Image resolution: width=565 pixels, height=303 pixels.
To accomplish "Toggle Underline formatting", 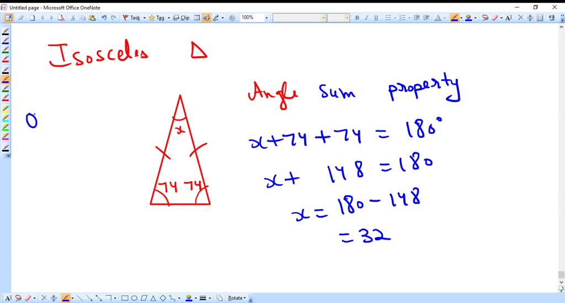I will tap(376, 18).
